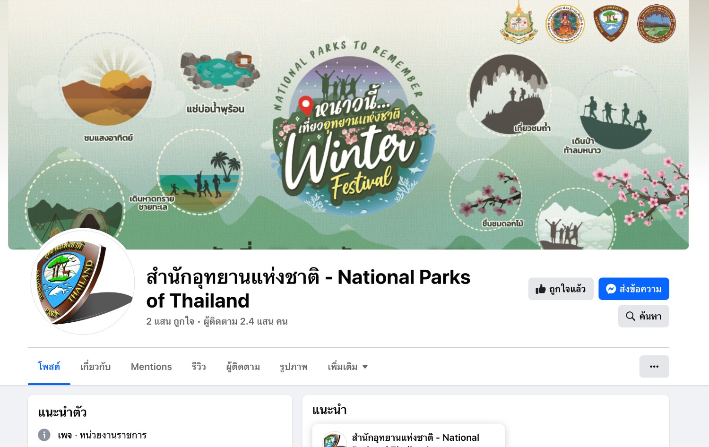
Task: Expand the เพิ่มเติม dropdown tab
Action: coord(347,367)
